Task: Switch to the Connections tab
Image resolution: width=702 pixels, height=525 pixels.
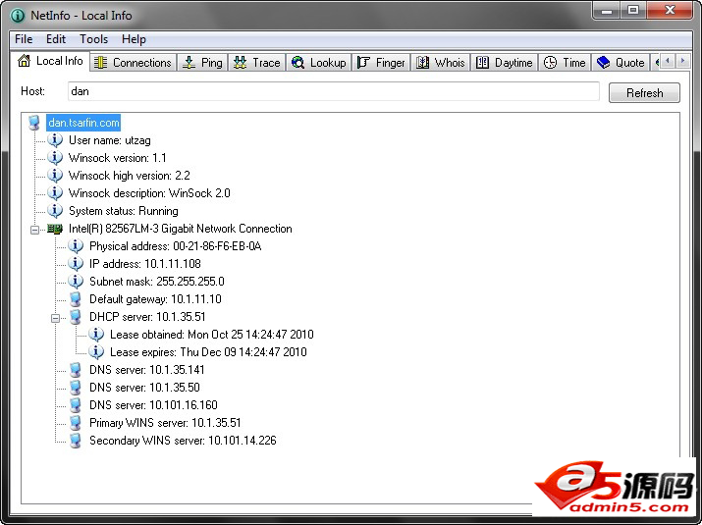Action: pos(133,63)
